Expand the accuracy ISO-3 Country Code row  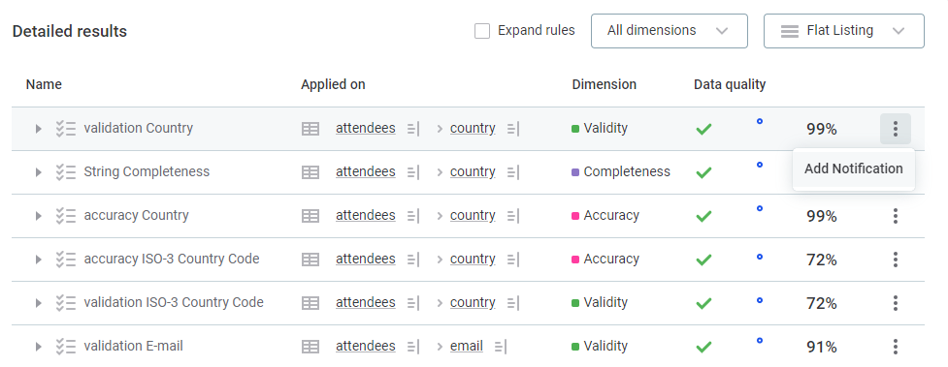point(38,260)
